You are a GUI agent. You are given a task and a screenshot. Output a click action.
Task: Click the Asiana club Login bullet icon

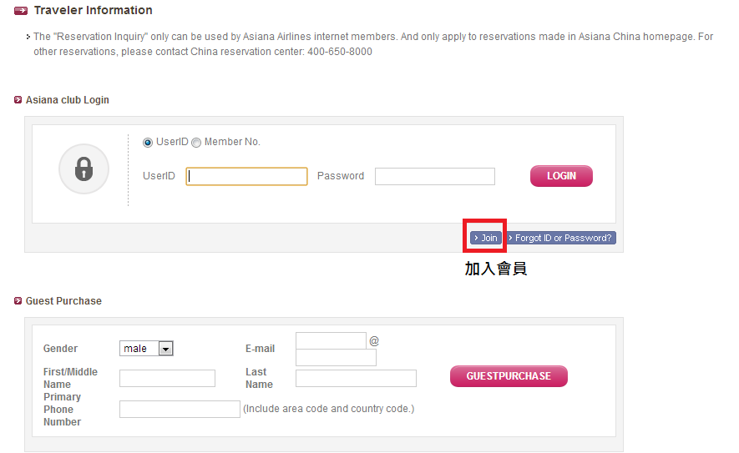18,100
